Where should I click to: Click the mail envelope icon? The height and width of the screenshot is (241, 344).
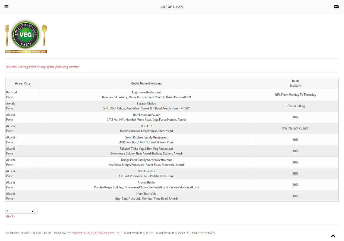coord(336,7)
